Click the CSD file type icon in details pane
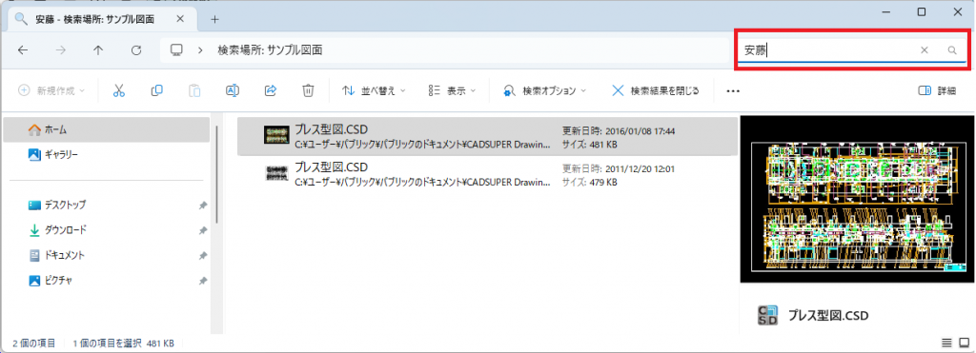Image resolution: width=976 pixels, height=353 pixels. (767, 315)
